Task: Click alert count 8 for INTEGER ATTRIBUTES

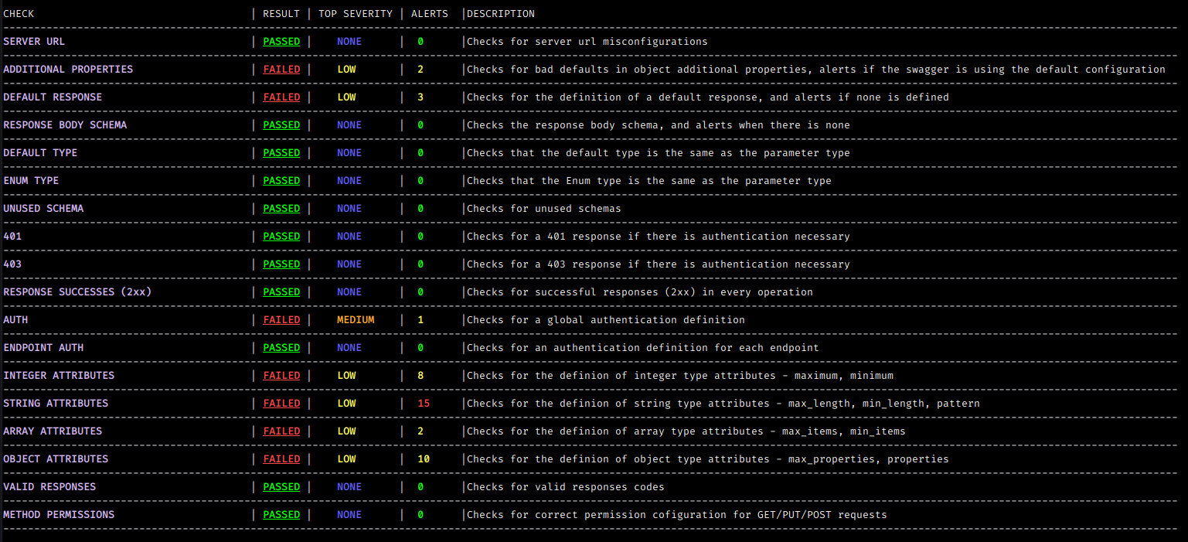Action: [420, 376]
